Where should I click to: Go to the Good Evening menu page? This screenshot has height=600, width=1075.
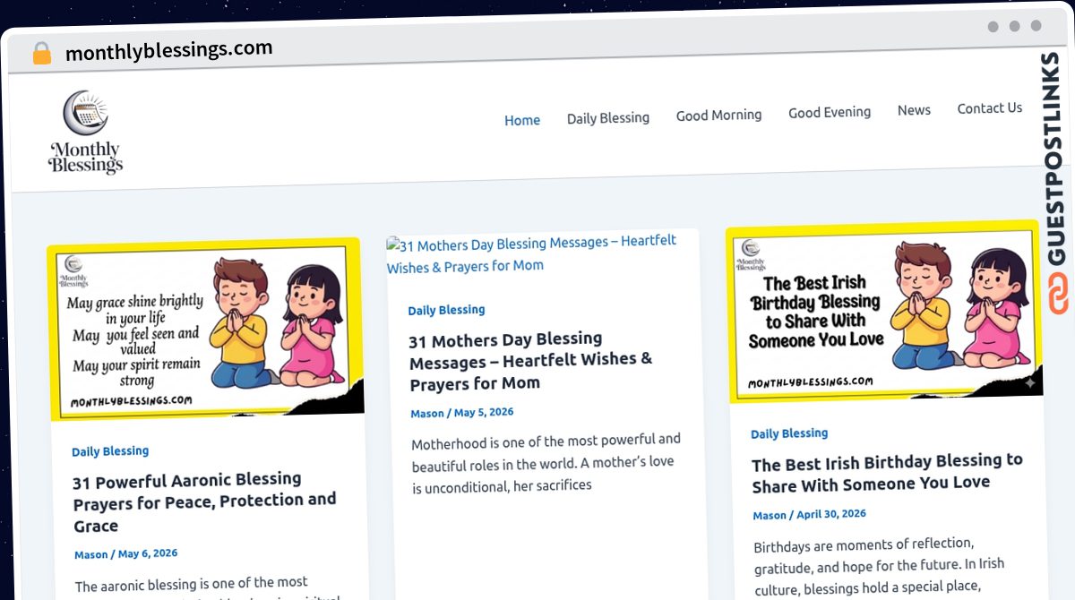pos(830,112)
